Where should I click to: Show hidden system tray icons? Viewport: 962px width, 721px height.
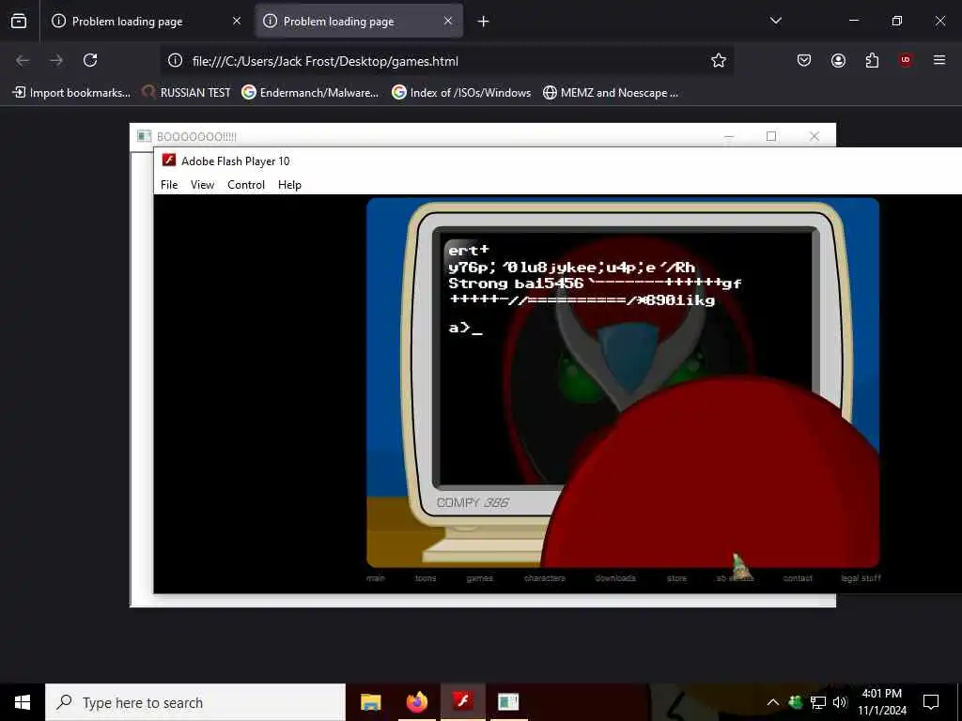coord(773,702)
